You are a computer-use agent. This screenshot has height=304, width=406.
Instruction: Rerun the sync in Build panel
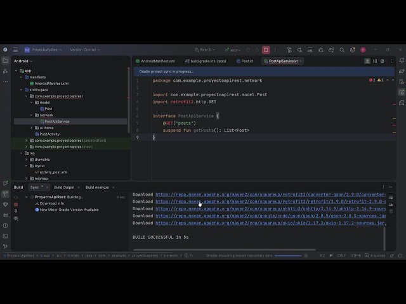coord(16,197)
